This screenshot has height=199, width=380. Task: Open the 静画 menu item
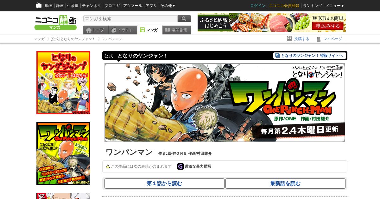tap(60, 6)
